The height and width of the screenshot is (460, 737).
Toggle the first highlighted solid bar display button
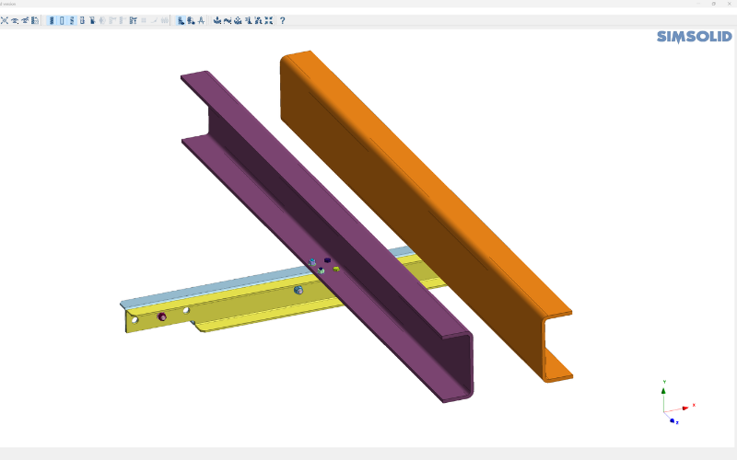(x=52, y=20)
